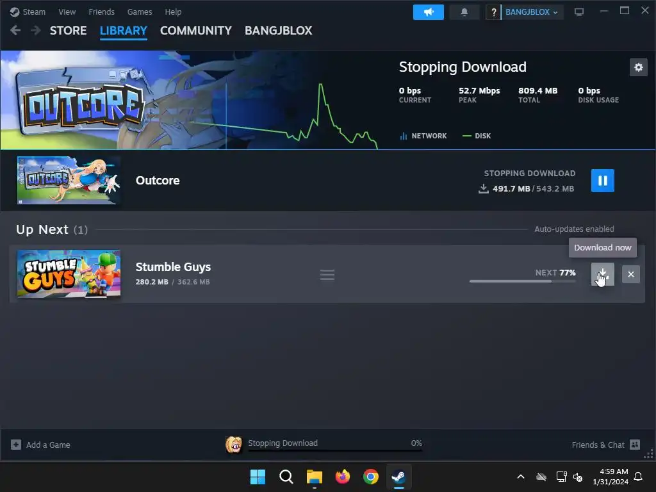Open the taskbar clock and date

click(x=611, y=477)
